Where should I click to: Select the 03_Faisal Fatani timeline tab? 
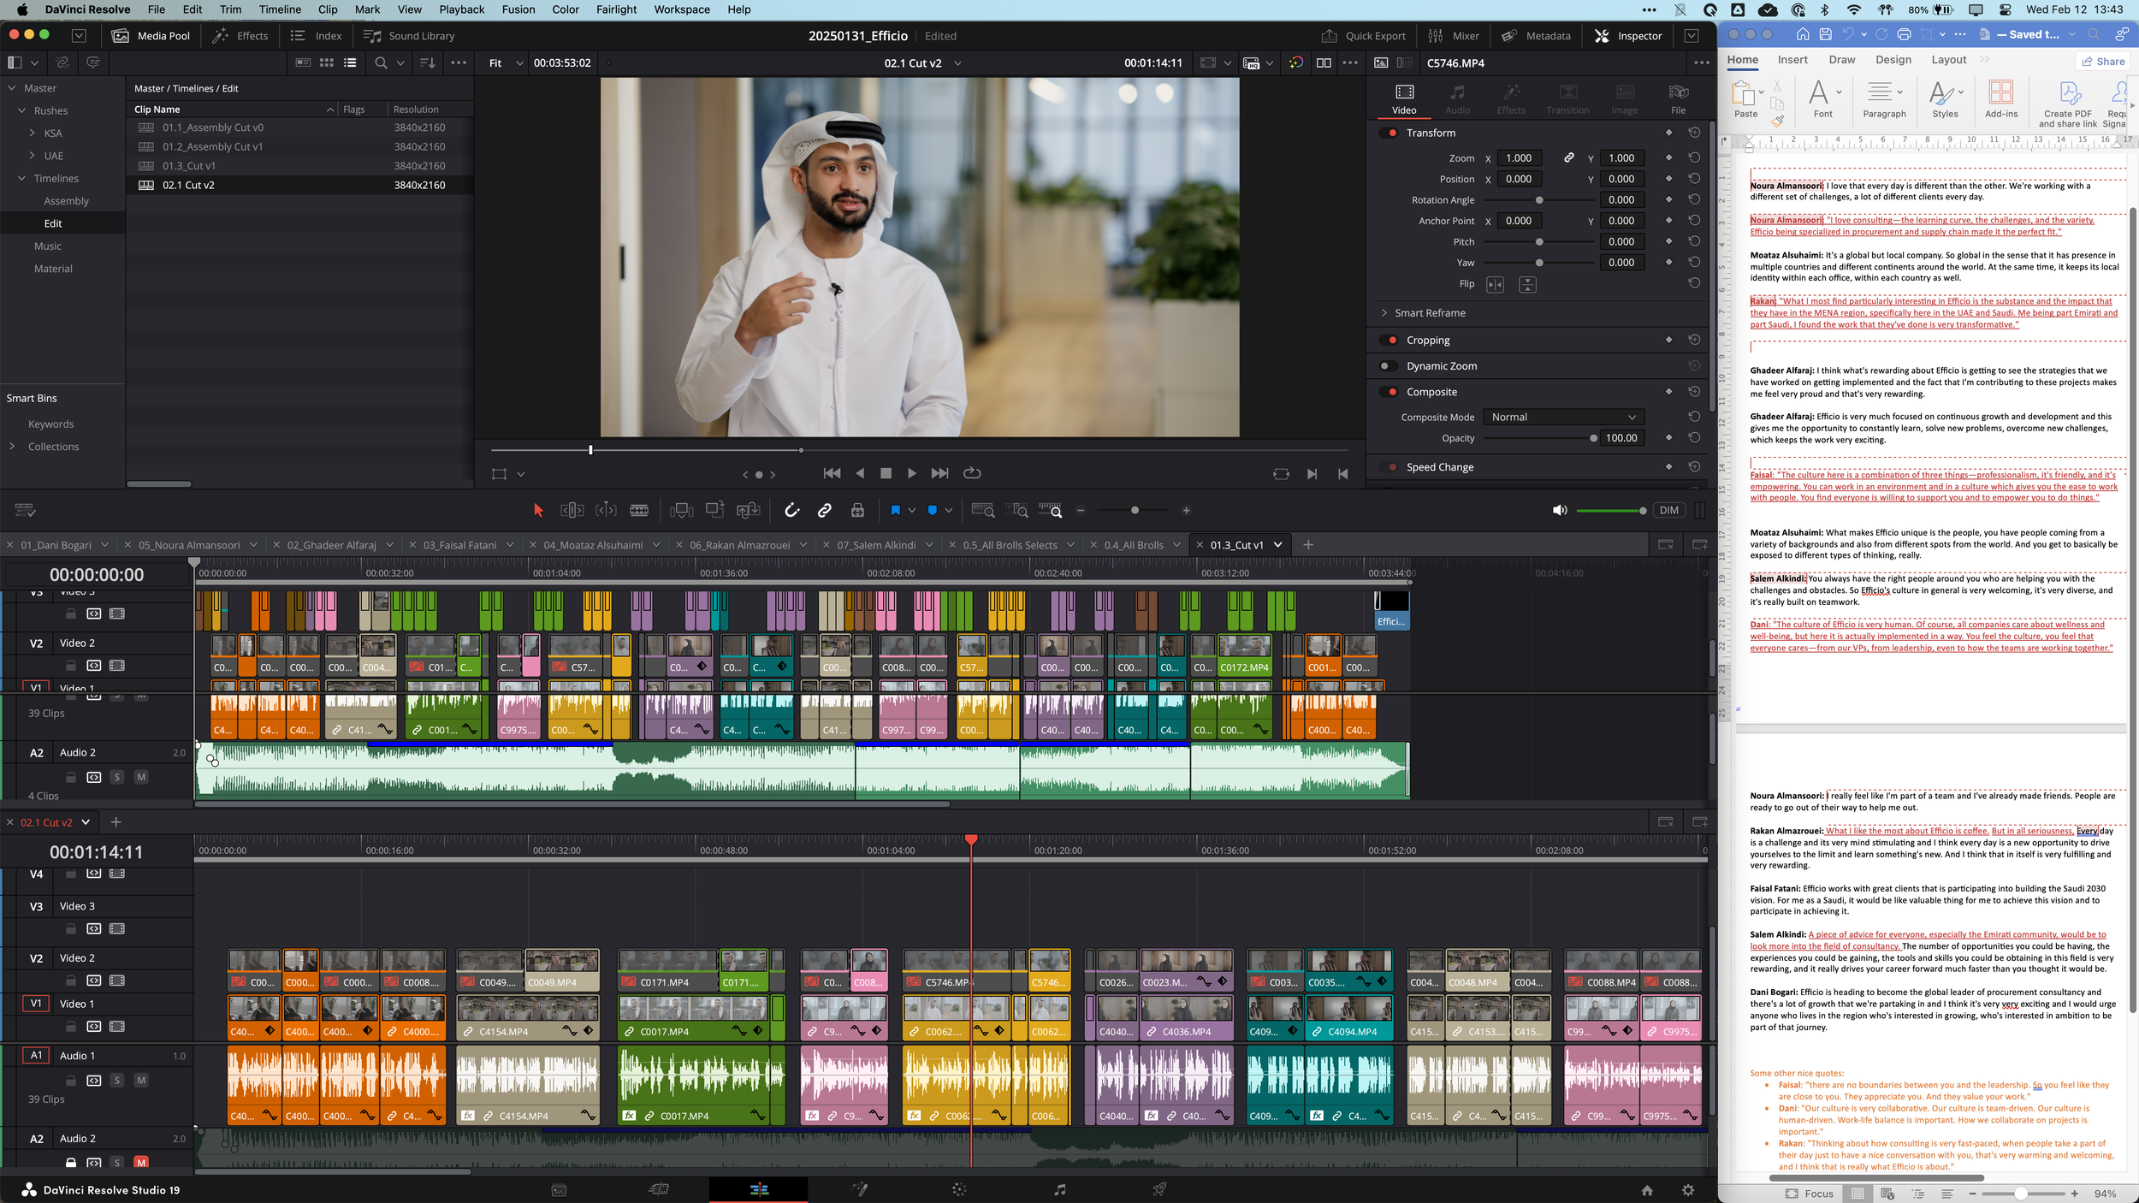(x=459, y=545)
